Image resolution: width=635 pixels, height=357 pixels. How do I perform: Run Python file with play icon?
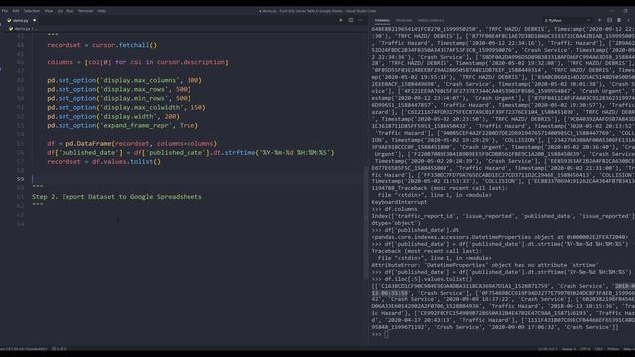tap(341, 20)
